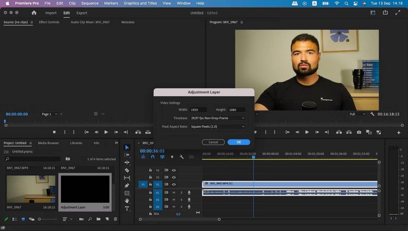Adjust the thumbnail zoom slider
Viewport: 408px width, 231px height.
click(39, 219)
